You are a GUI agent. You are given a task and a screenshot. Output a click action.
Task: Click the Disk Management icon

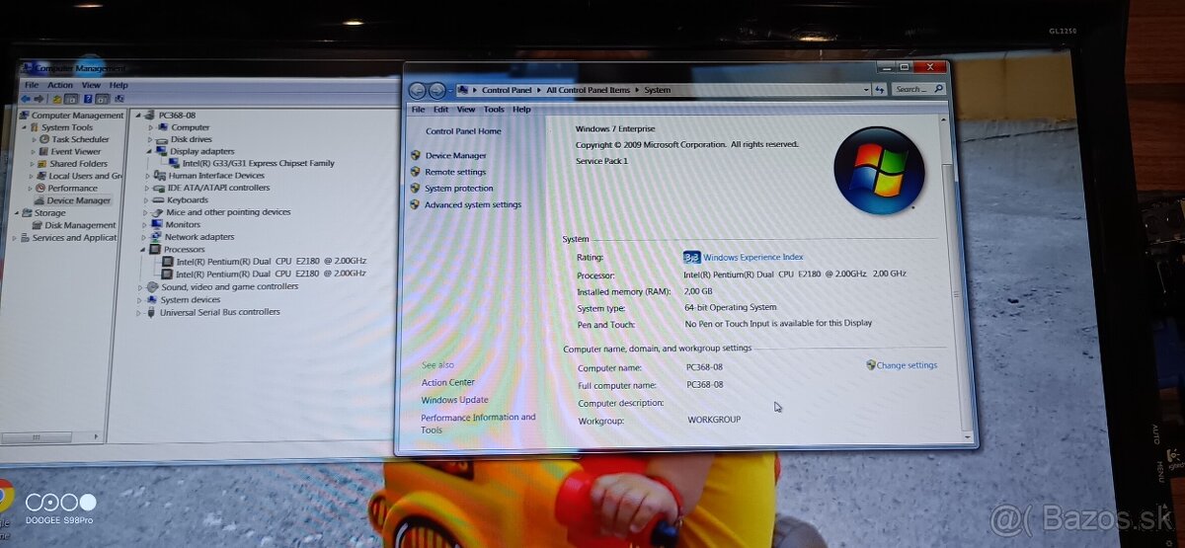tap(38, 225)
